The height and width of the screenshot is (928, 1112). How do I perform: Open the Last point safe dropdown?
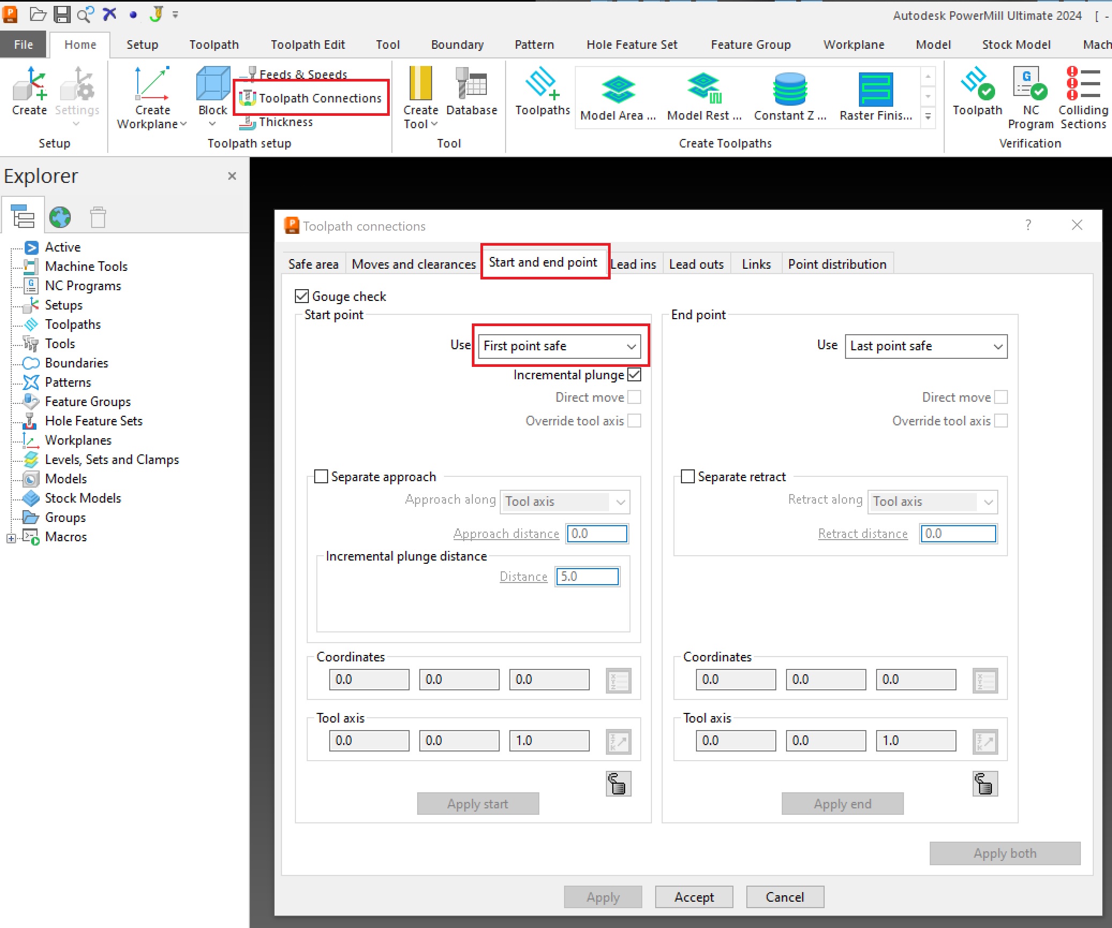click(925, 346)
